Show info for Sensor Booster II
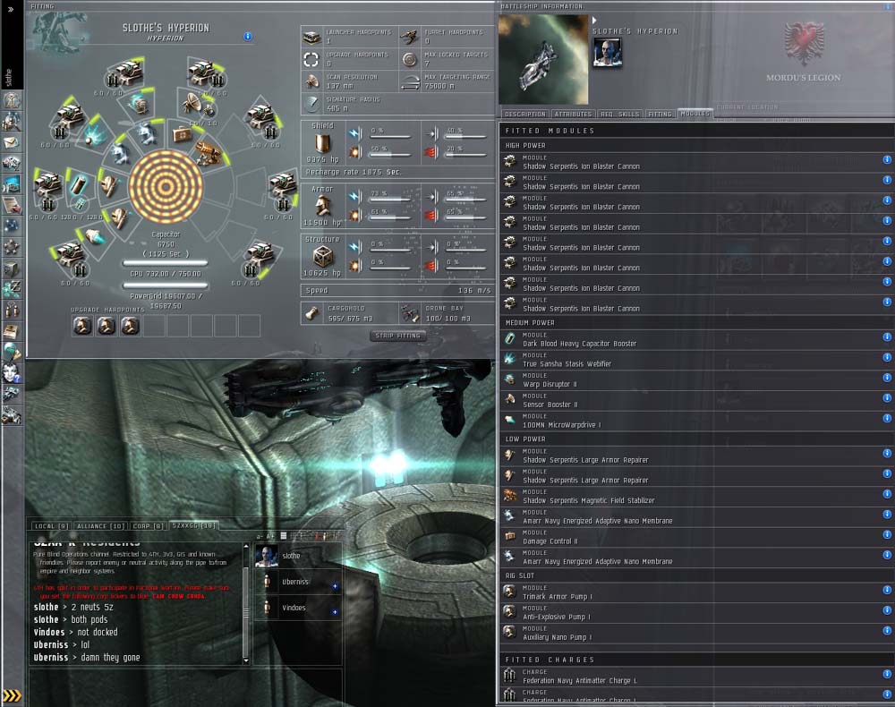 point(887,397)
